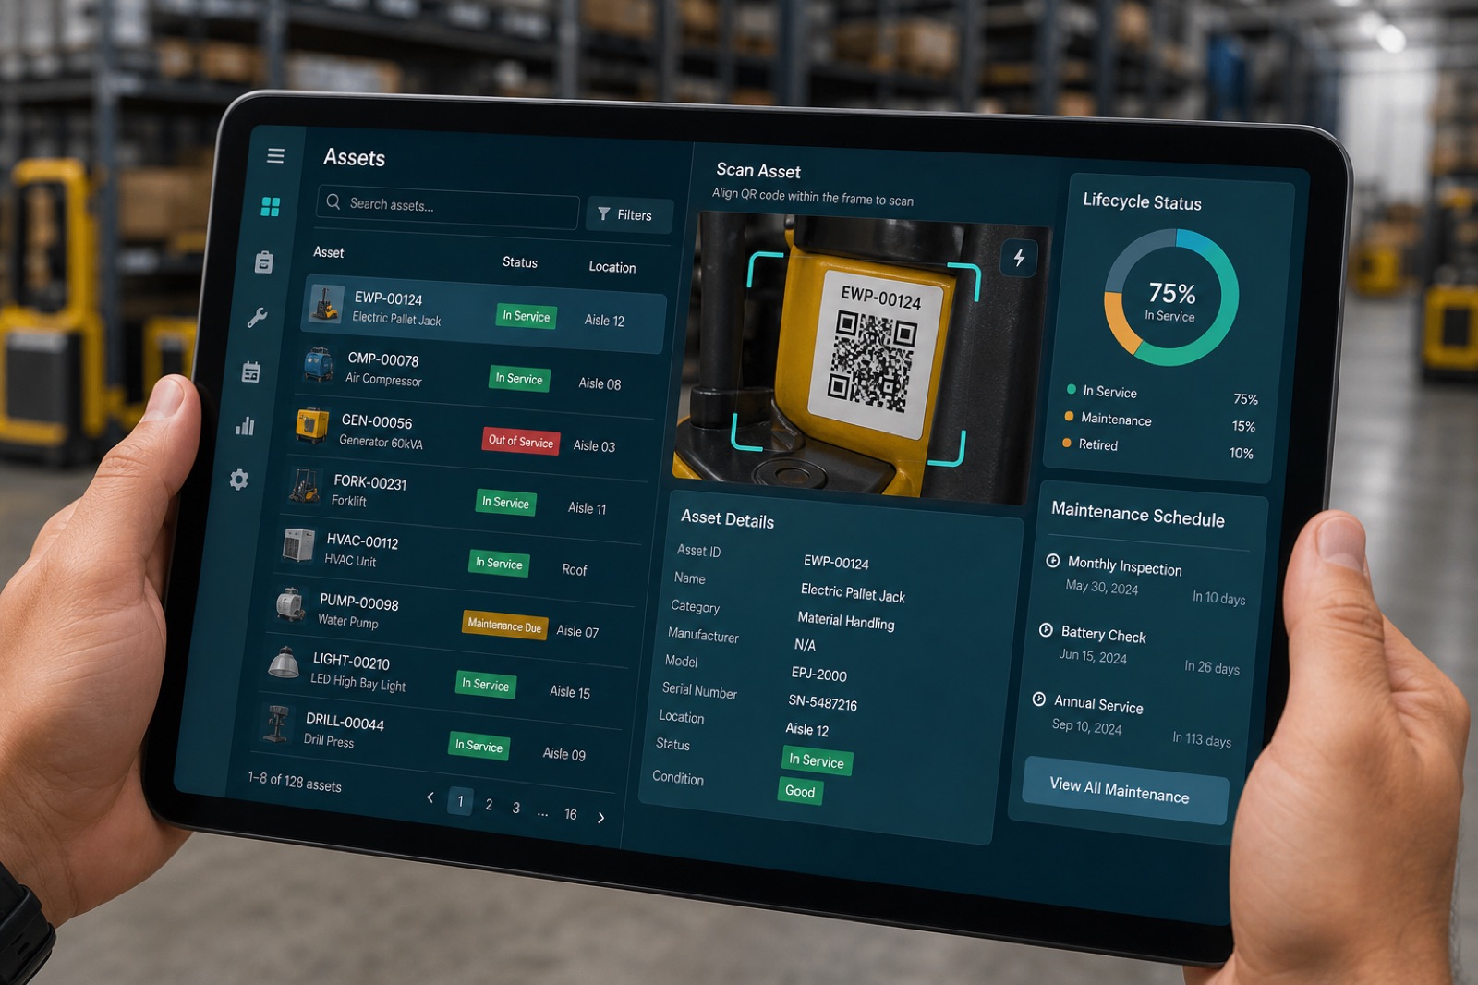The height and width of the screenshot is (985, 1478).
Task: Open the calendar icon in sidebar
Action: (x=251, y=371)
